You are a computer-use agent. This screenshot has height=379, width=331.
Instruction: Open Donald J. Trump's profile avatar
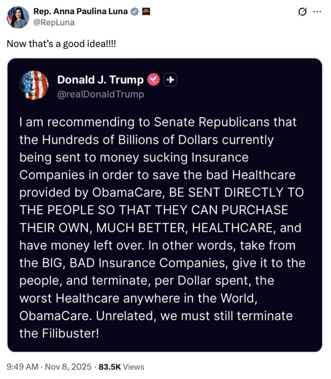[34, 85]
